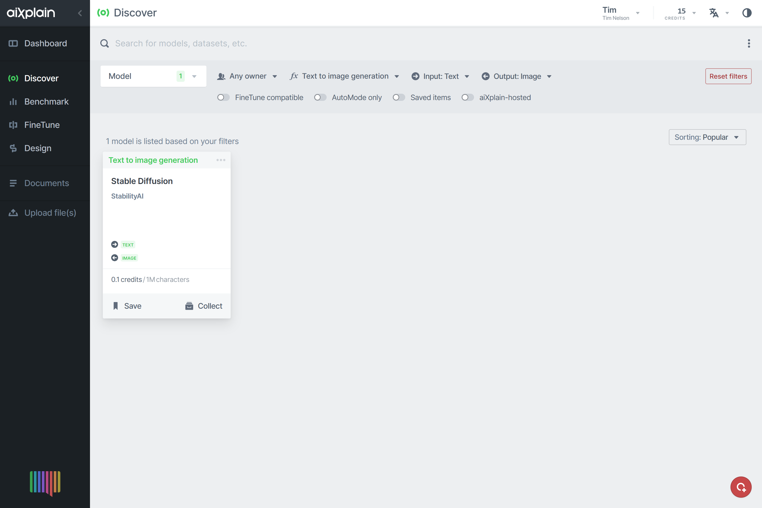Screen dimensions: 762x508
Task: Click Collect text on Stable Diffusion card
Action: [x=210, y=306]
